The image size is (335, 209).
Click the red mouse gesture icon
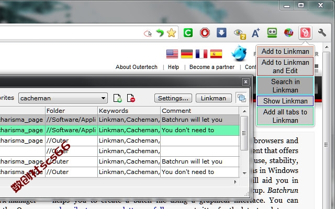tap(148, 33)
